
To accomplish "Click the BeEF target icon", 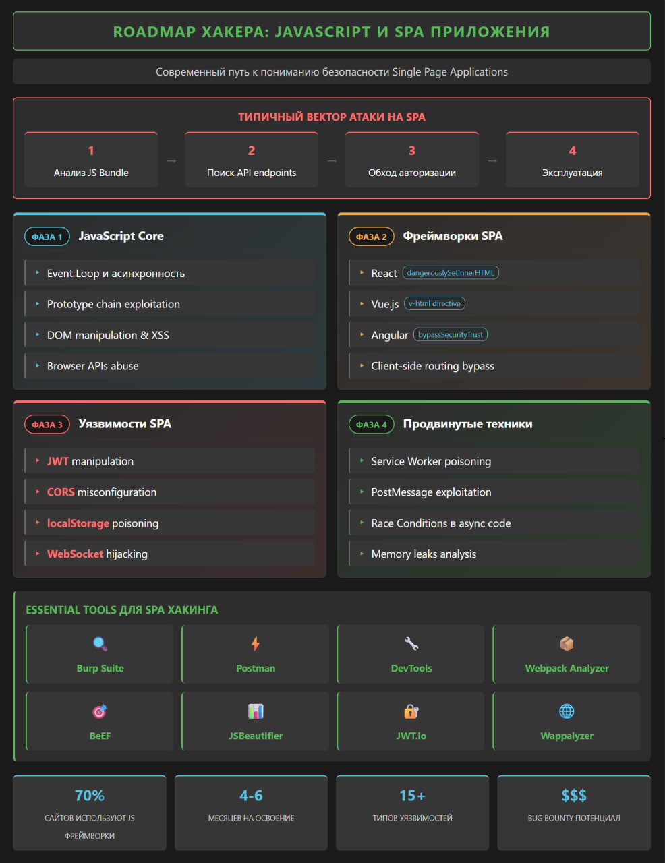I will point(100,711).
